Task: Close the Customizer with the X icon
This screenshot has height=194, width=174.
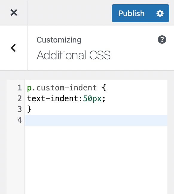Action: [13, 13]
